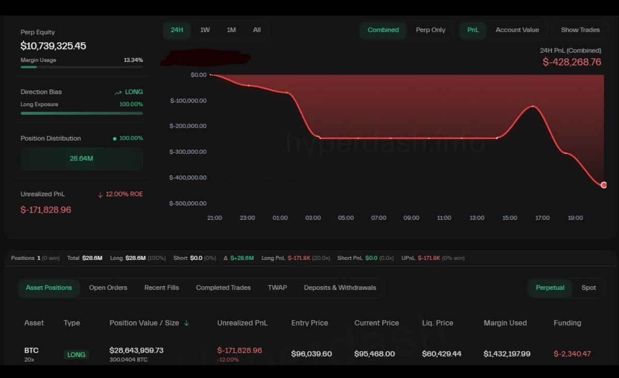Screen dimensions: 619x378
Task: Click current price $95,468.00
Action: [374, 354]
